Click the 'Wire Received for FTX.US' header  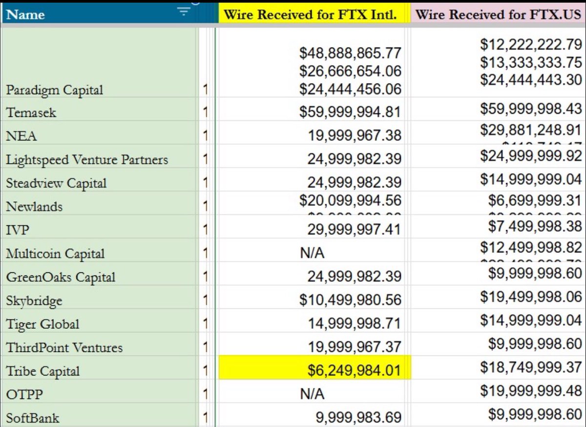(x=498, y=14)
